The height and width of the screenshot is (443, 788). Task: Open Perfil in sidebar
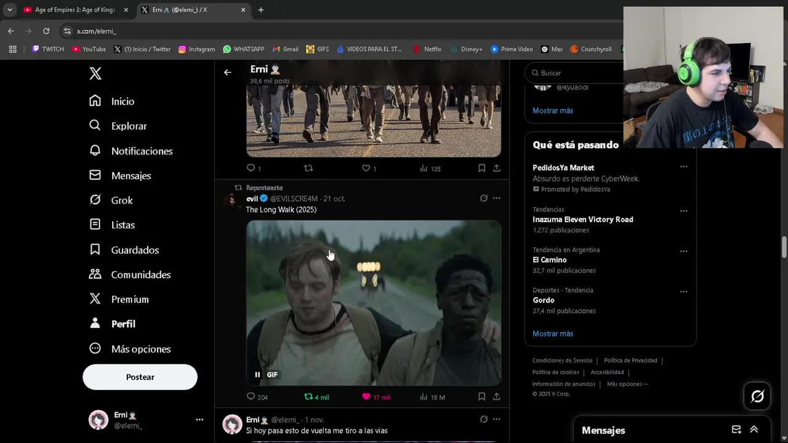112,324
